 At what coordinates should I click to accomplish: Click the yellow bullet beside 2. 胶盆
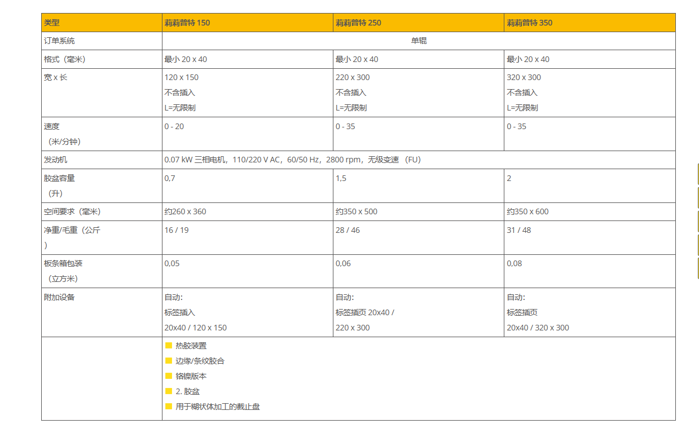point(168,391)
